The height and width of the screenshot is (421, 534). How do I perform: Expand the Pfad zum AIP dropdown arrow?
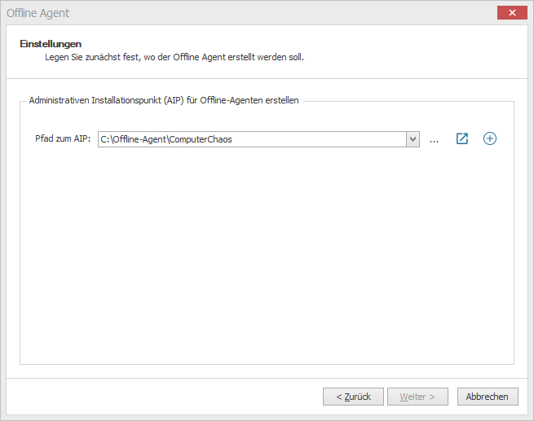(413, 139)
